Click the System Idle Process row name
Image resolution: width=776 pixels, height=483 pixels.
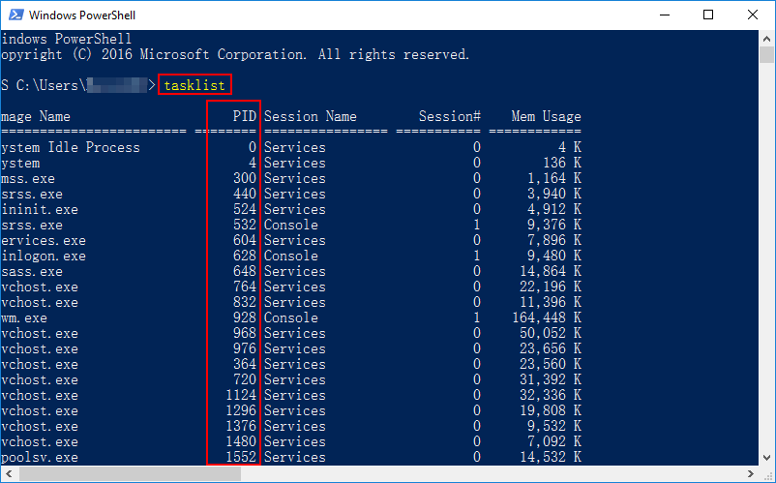71,147
